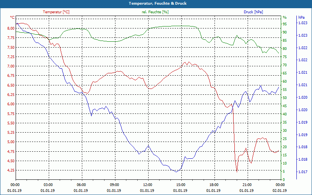Viewport: 312px width, 195px height.
Task: Click the "03:00" time axis label
Action: click(48, 185)
